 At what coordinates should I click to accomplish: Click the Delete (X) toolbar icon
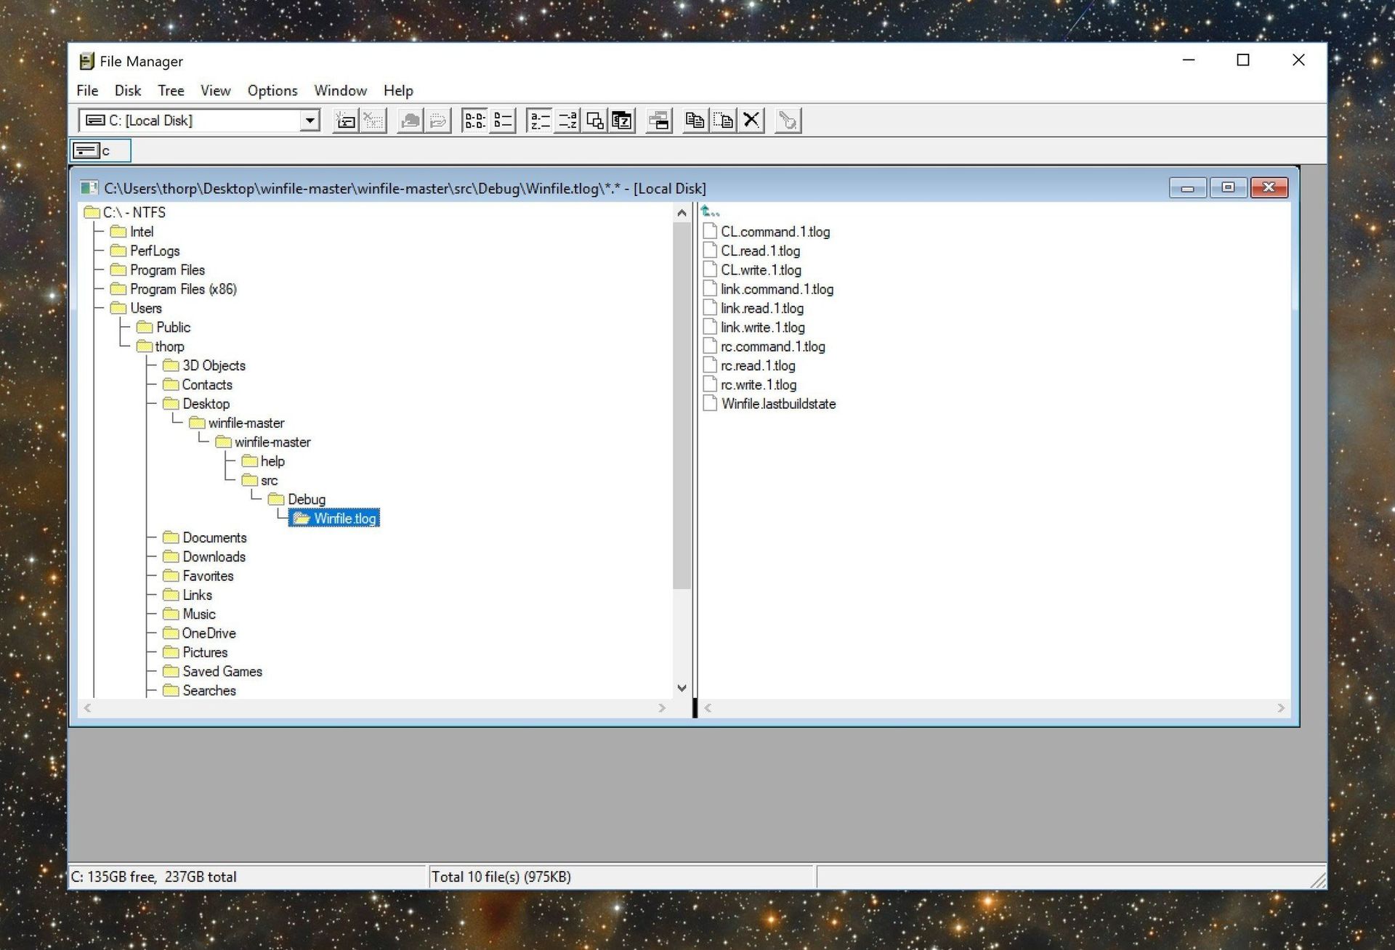751,120
